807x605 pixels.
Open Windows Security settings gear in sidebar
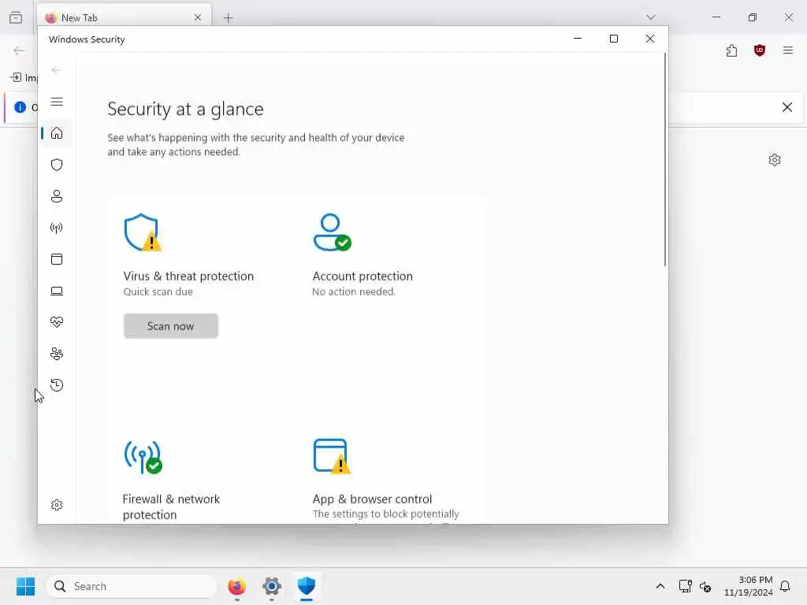pos(57,505)
